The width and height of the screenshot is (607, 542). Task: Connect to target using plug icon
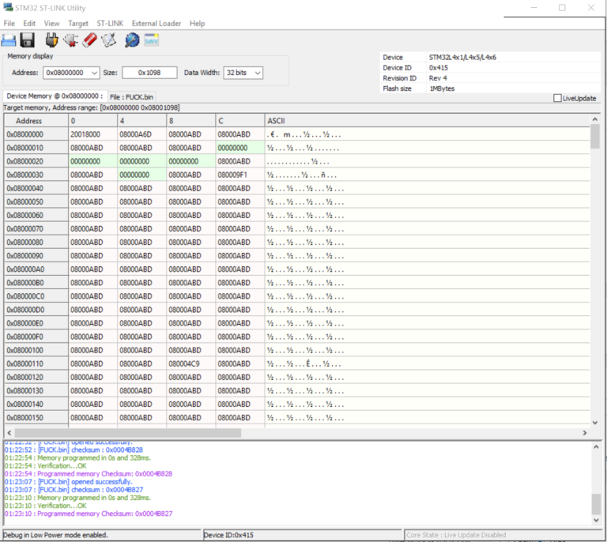pyautogui.click(x=51, y=40)
